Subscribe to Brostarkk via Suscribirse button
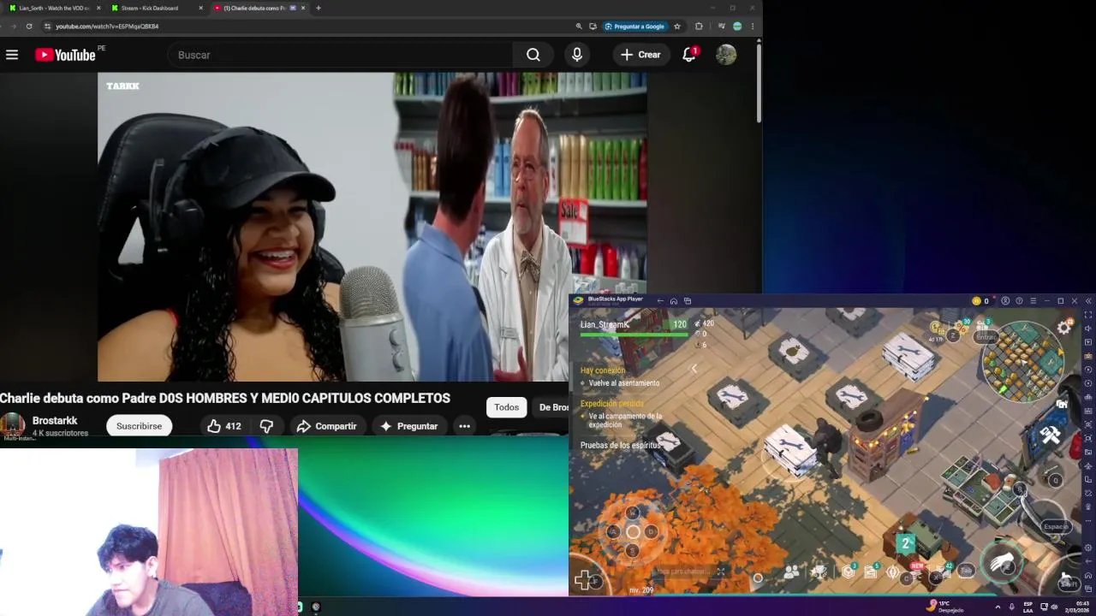 139,426
